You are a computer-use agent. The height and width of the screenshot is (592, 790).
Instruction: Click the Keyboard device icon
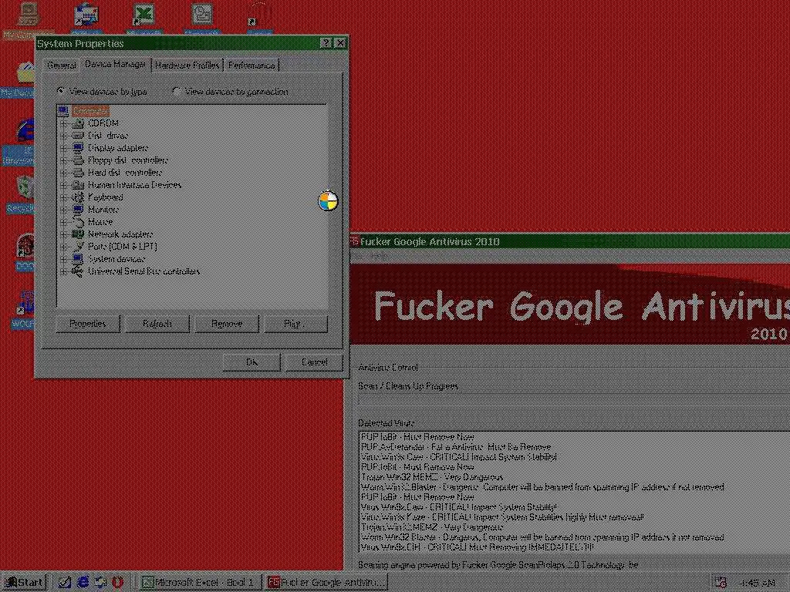coord(78,197)
